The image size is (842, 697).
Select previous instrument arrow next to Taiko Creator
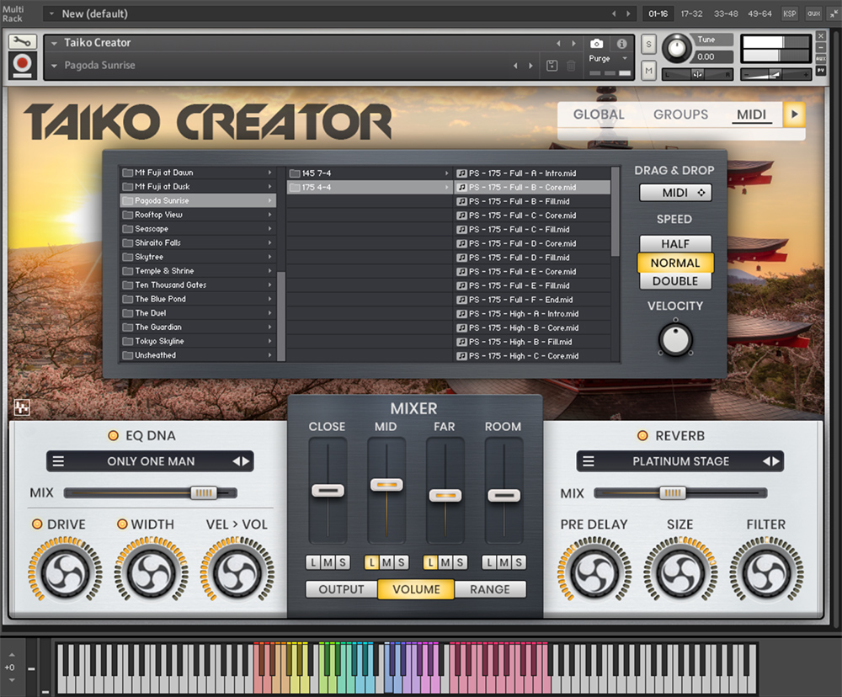point(558,44)
